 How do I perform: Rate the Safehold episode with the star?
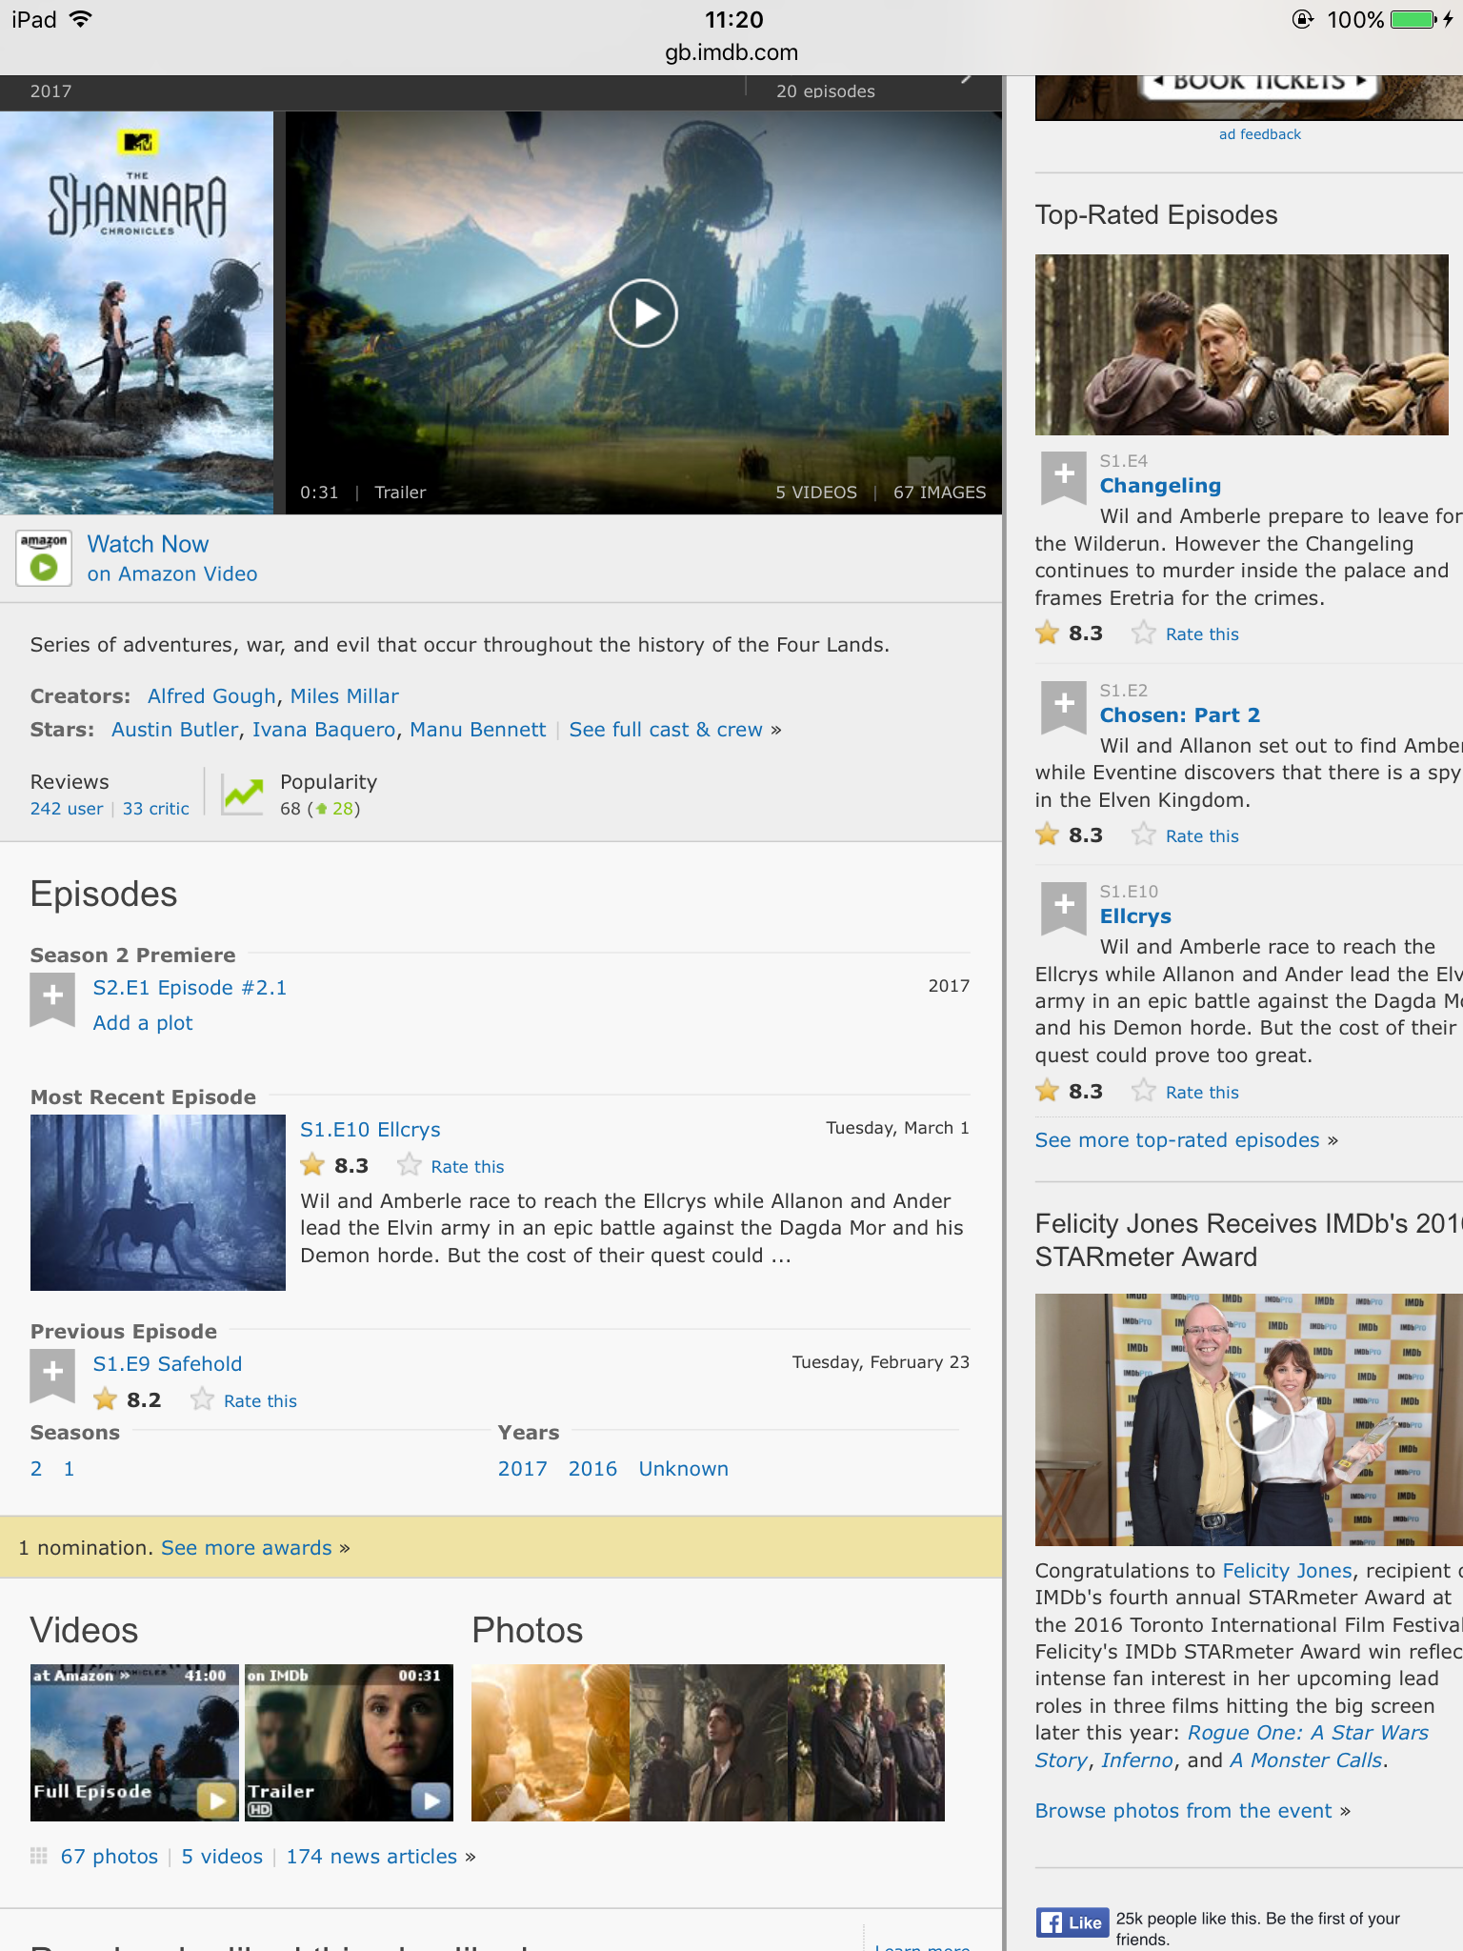click(202, 1399)
